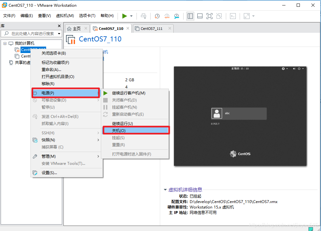Toggle the library sidebar panel
The width and height of the screenshot is (321, 231).
[x=190, y=16]
